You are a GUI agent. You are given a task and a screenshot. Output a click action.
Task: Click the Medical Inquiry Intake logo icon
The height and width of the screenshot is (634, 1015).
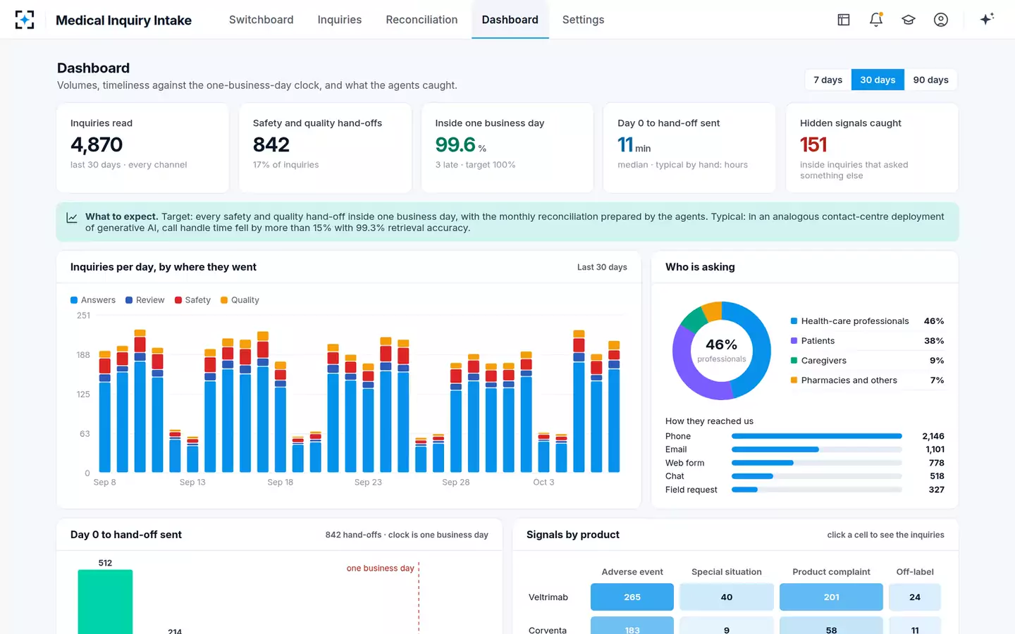25,20
